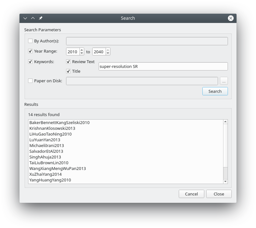
Task: Click the keep-above up-arrow title bar icon
Action: pos(33,18)
